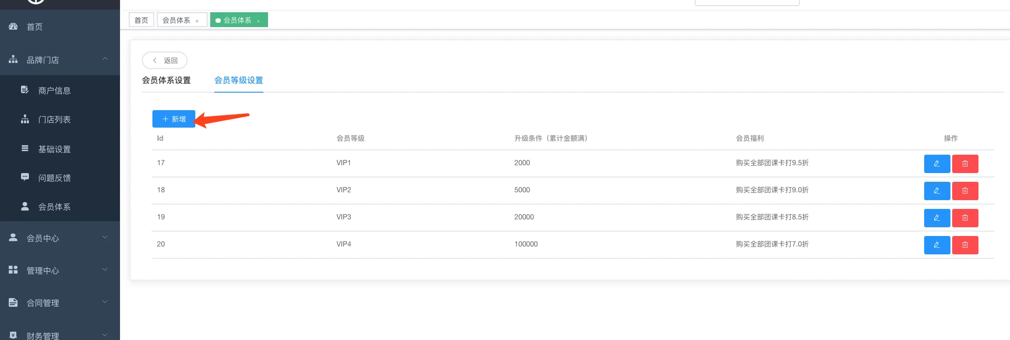
Task: Open 问题反馈 in the sidebar
Action: click(54, 178)
